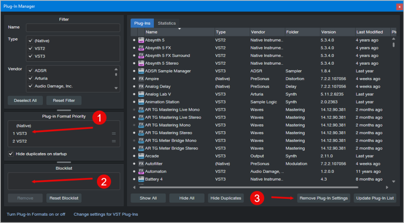Screen dimensions: 404x223
Task: Click inside the Blocklist box
Action: [x=64, y=181]
